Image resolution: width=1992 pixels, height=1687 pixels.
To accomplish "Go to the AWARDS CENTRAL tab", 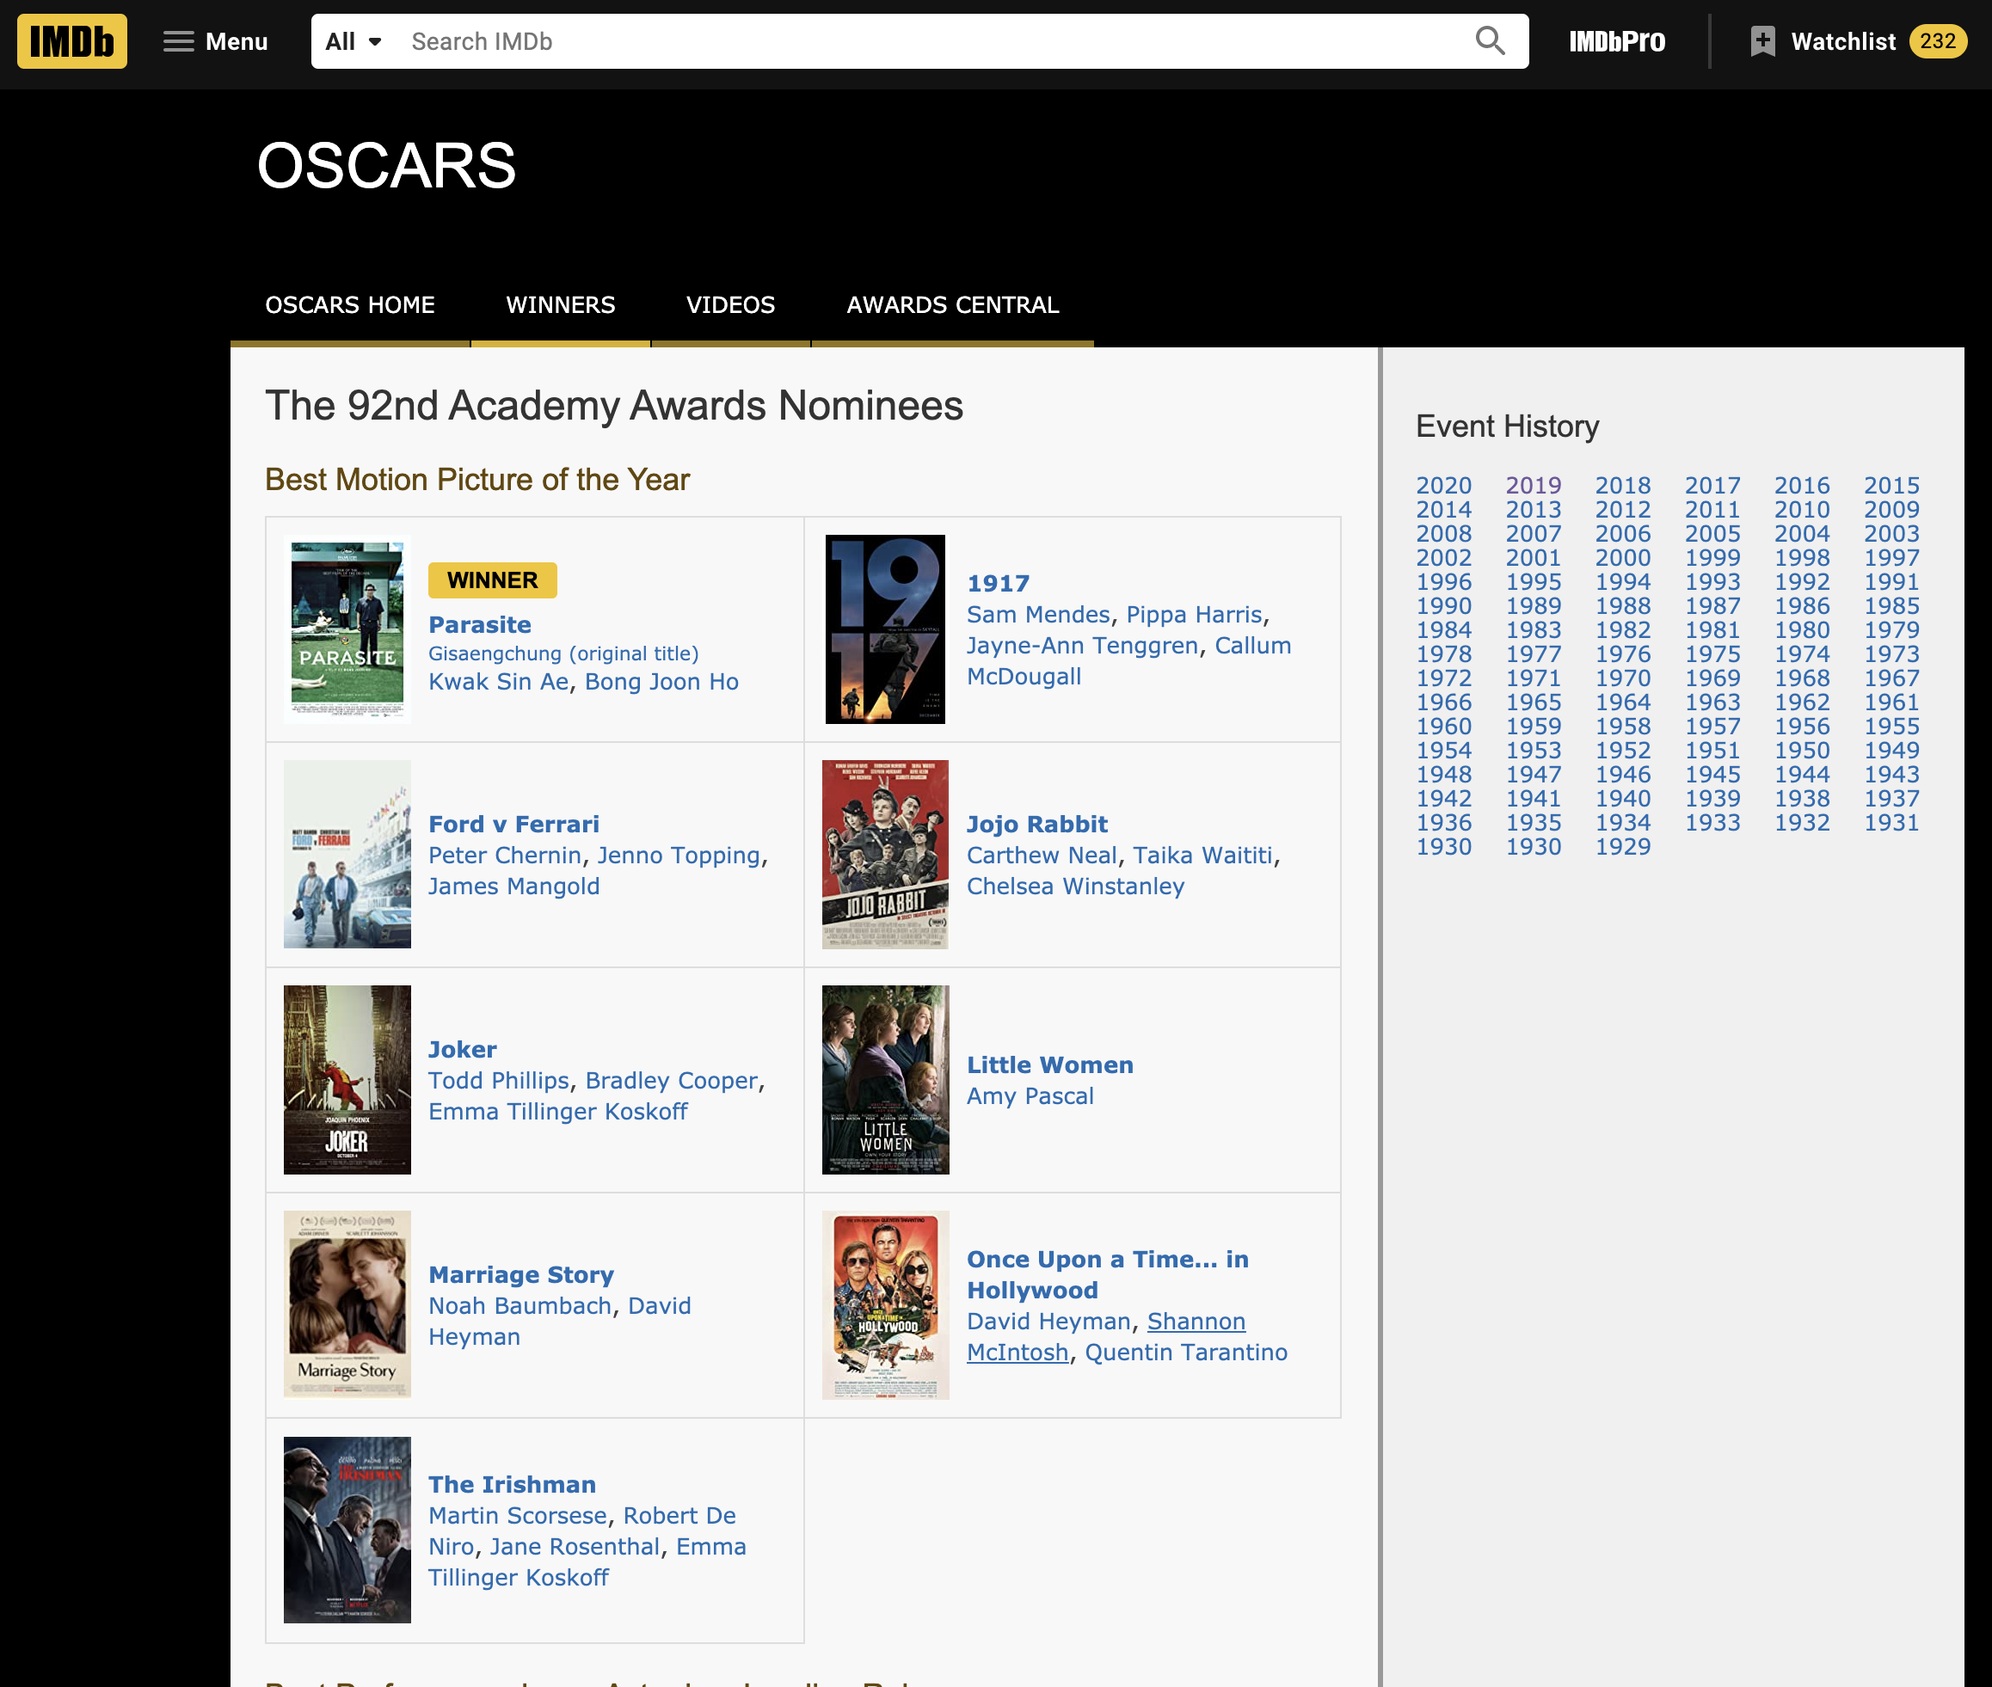I will click(x=952, y=305).
